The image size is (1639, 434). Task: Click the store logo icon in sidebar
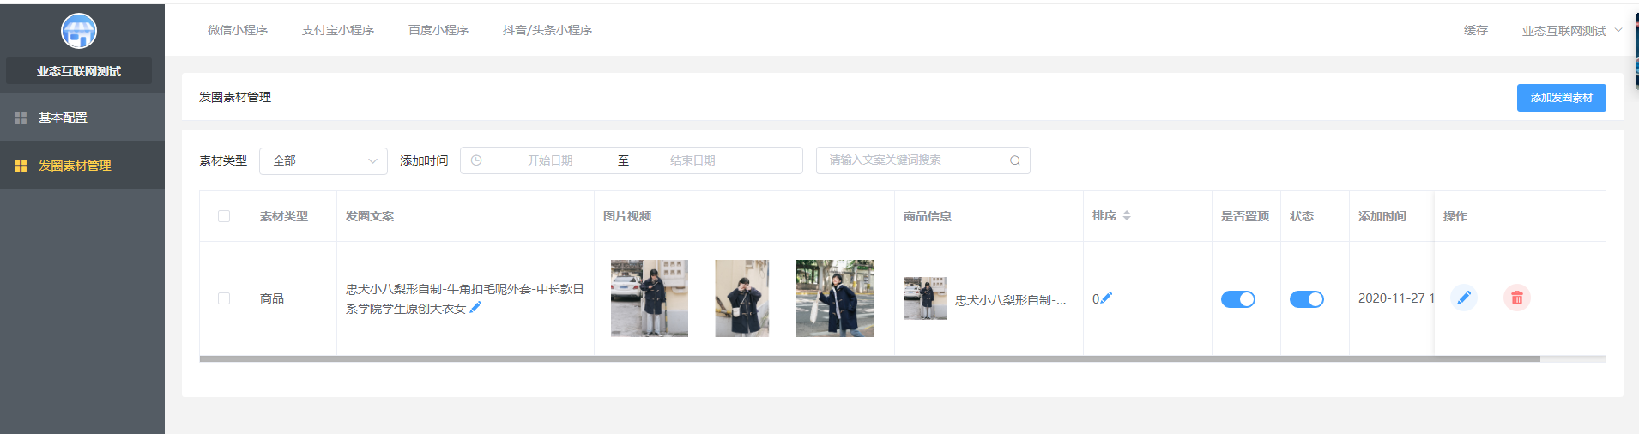tap(79, 32)
